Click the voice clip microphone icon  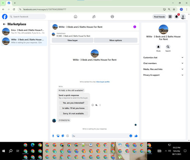pos(53,136)
